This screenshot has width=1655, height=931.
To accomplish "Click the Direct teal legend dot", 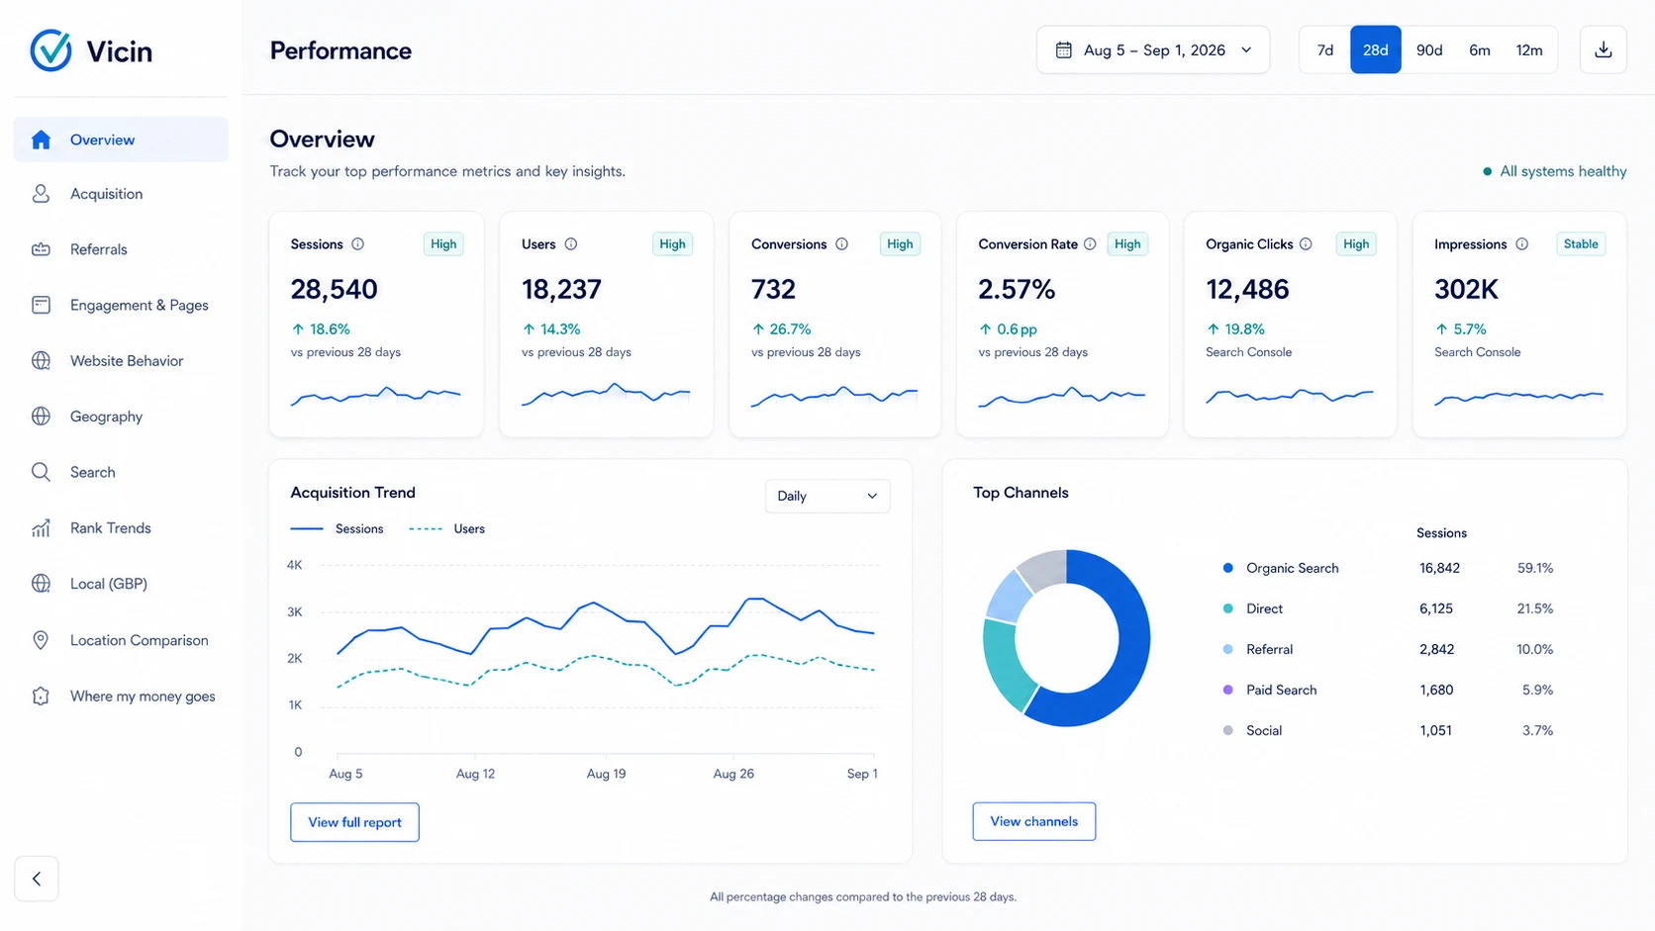I will 1228,608.
